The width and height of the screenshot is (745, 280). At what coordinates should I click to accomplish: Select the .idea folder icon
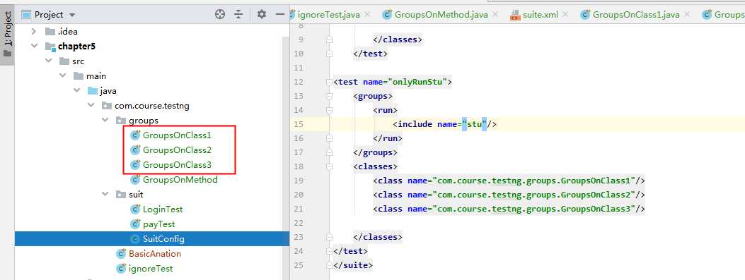[50, 32]
